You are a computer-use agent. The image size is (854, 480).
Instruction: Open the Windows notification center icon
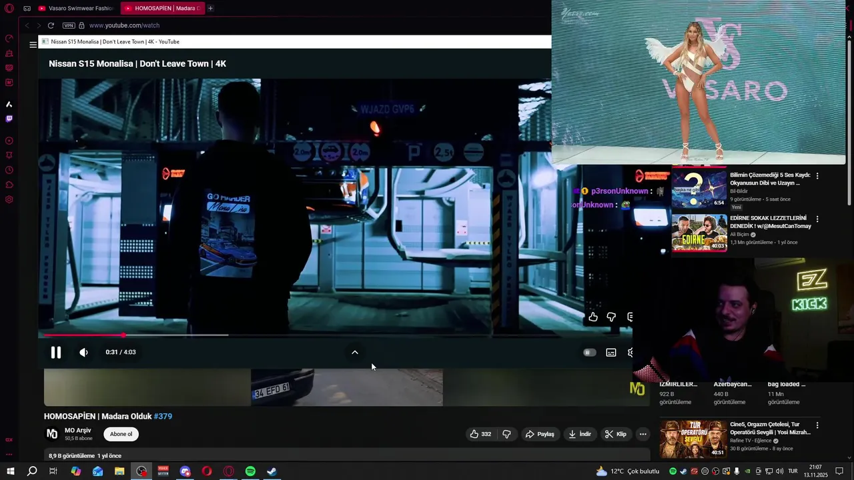(x=841, y=471)
